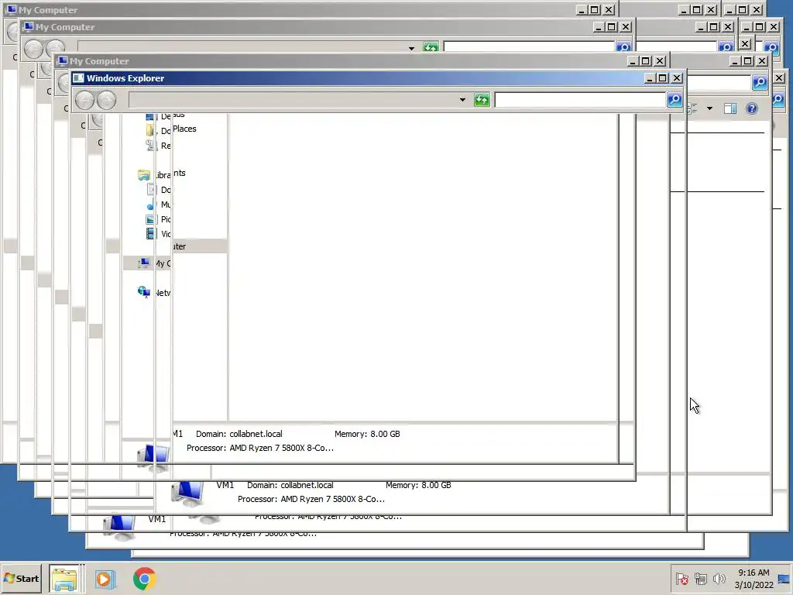Toggle the preview pane icon
This screenshot has height=595, width=793.
pos(729,108)
